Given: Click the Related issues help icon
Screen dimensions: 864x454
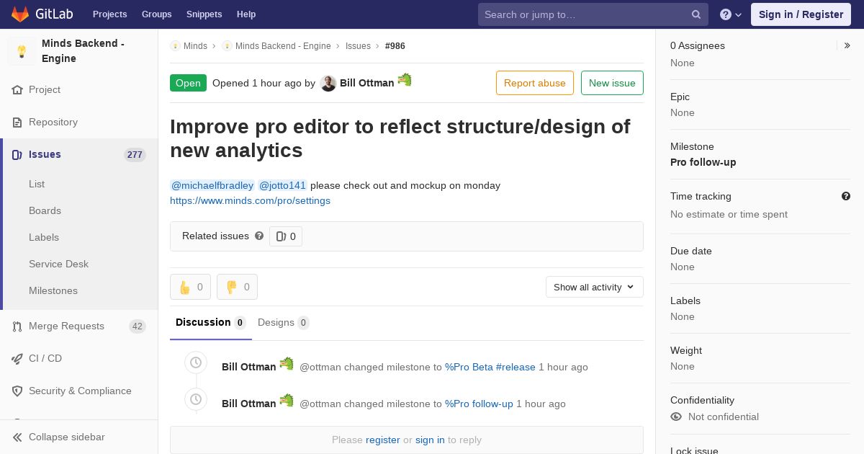Looking at the screenshot, I should point(259,236).
